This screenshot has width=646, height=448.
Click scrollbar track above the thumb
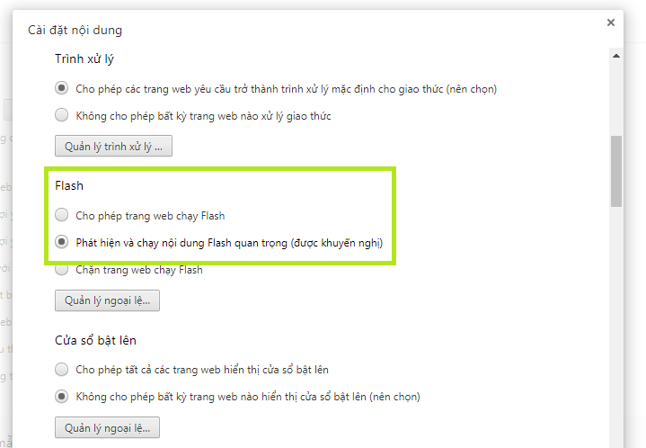coord(616,99)
